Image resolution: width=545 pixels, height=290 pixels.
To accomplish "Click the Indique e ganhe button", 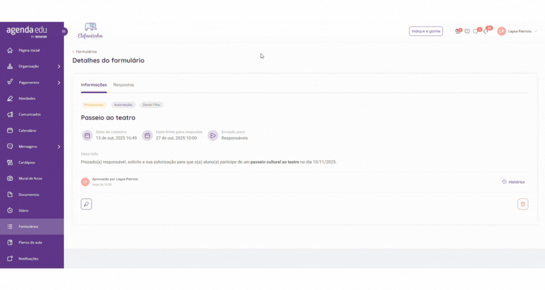I will coord(426,31).
